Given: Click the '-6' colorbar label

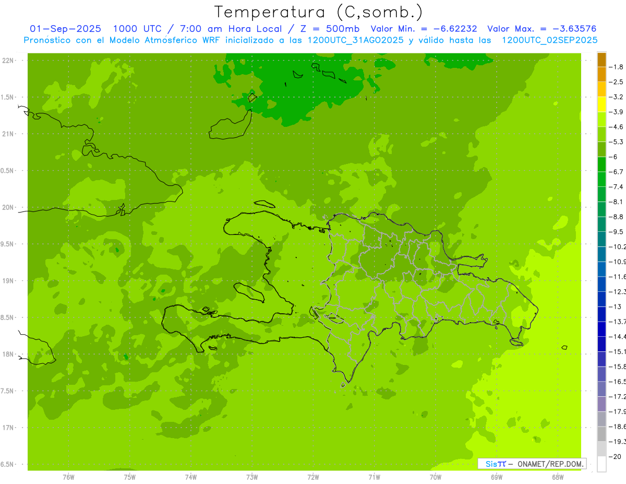Looking at the screenshot, I should (x=614, y=157).
